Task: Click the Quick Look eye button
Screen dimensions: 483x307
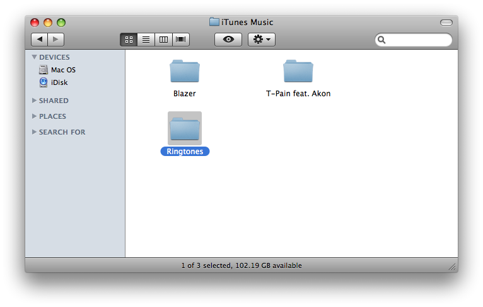Action: point(228,40)
